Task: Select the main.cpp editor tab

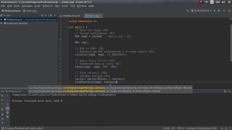Action: tap(94, 16)
